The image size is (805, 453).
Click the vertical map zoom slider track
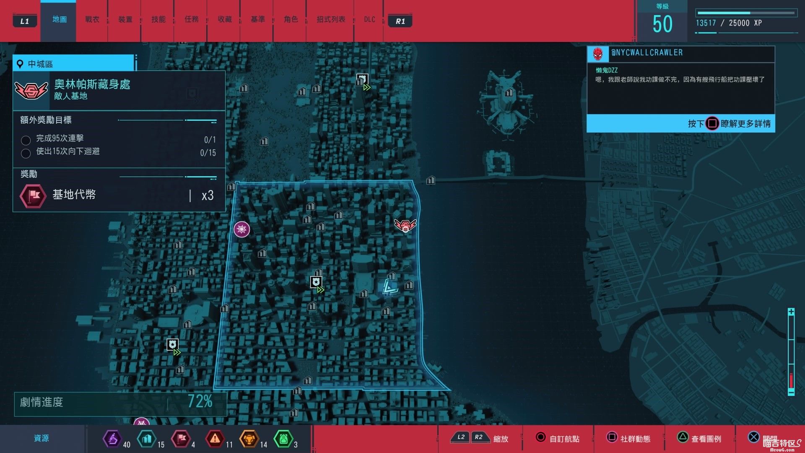point(791,352)
